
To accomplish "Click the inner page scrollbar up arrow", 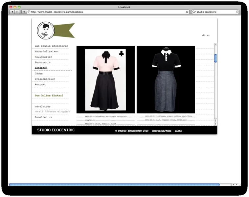I will click(x=215, y=121).
